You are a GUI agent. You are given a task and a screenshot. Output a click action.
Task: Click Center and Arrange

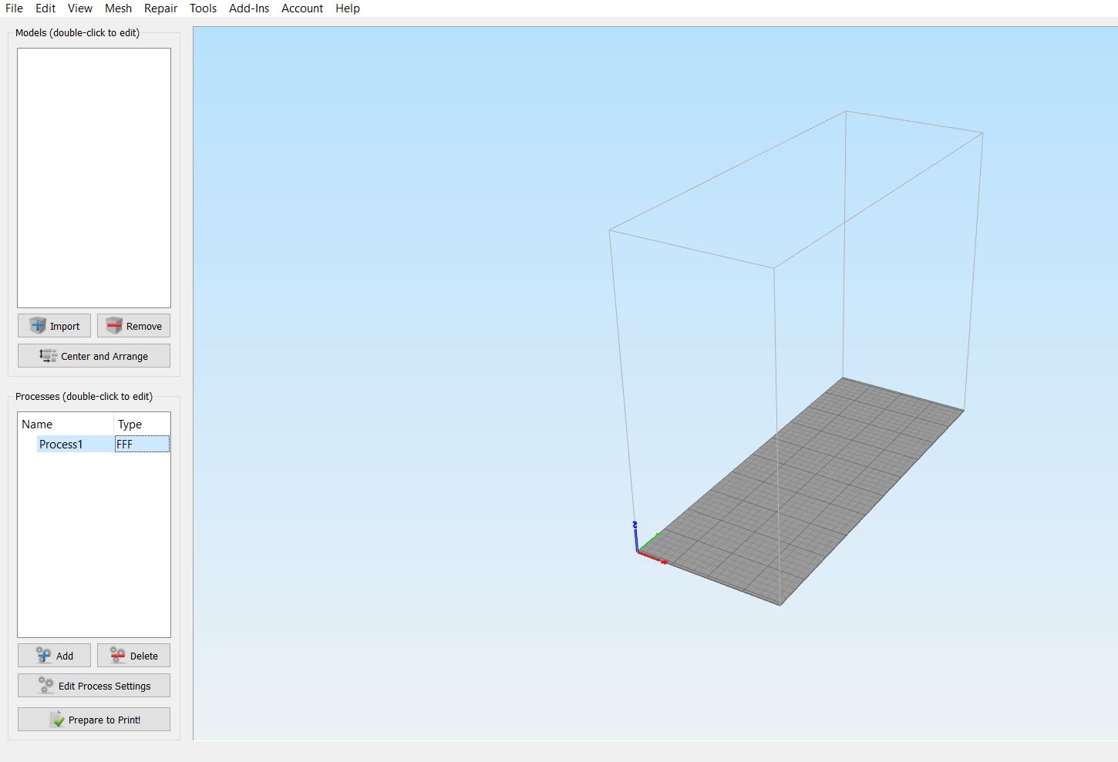(94, 356)
